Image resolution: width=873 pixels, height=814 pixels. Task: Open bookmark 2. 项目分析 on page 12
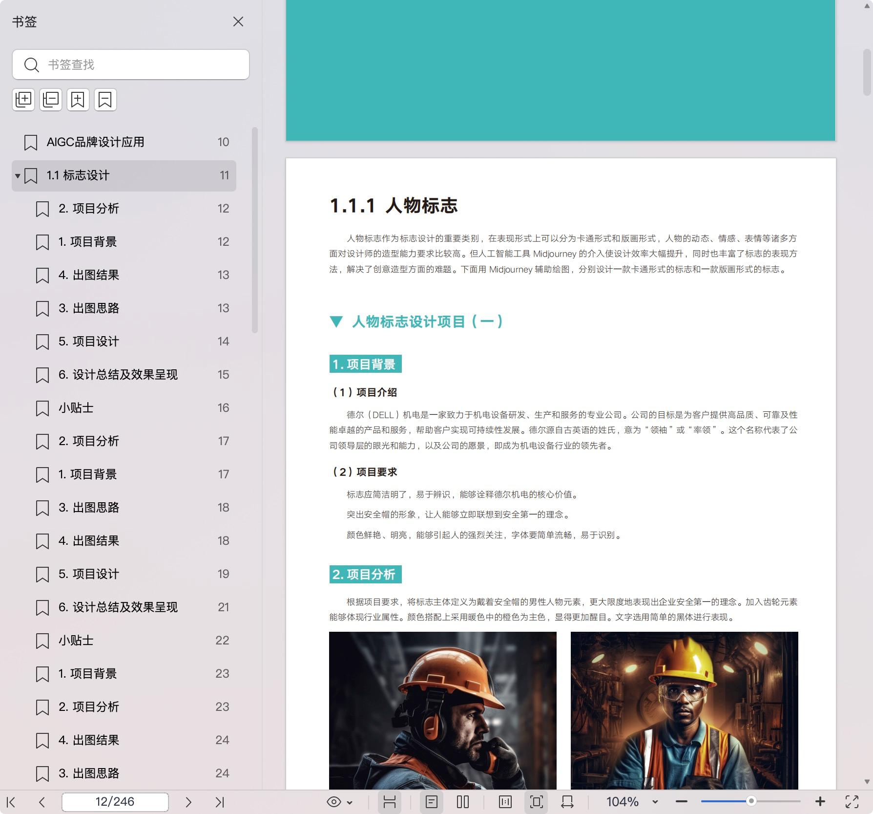[x=124, y=209]
